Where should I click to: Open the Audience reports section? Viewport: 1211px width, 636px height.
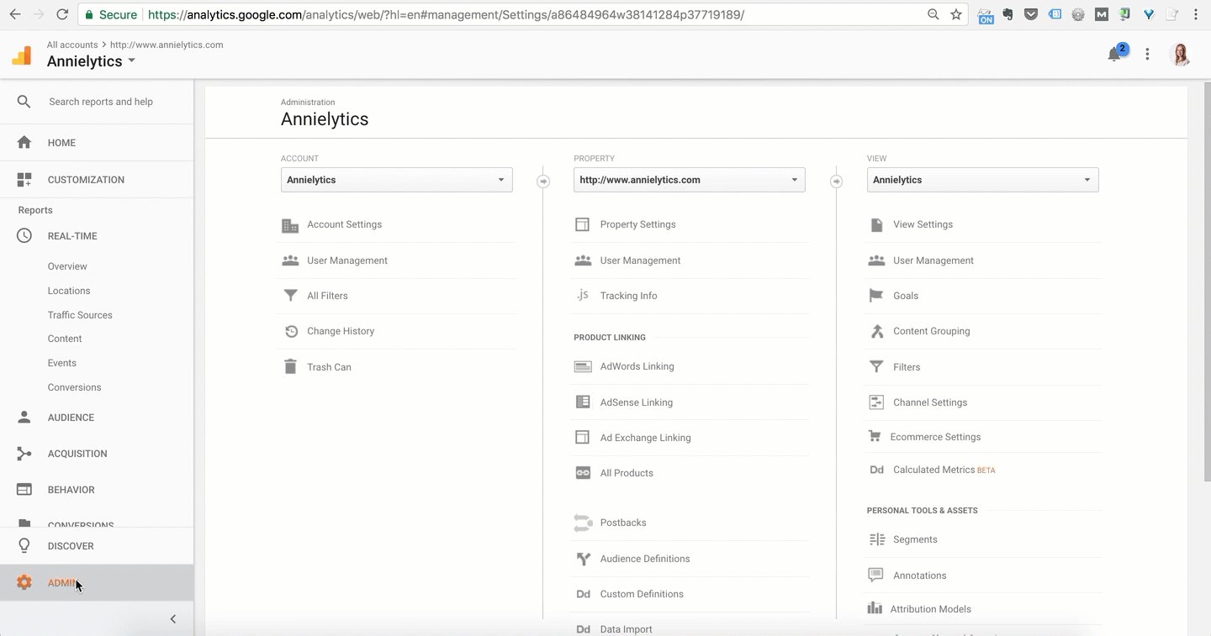coord(71,418)
